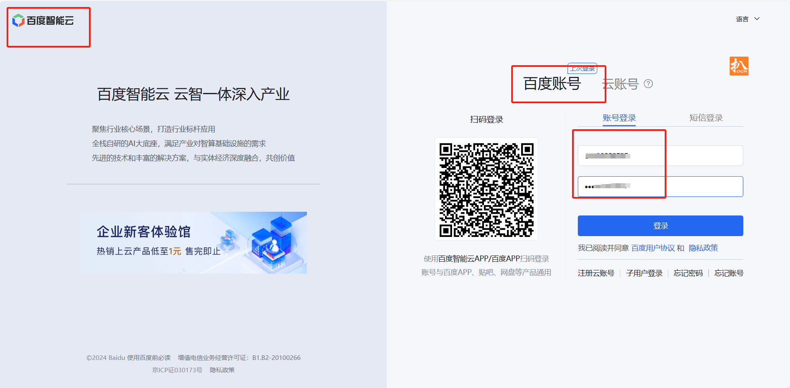This screenshot has height=388, width=790.
Task: Open the footer 隐私政策 link
Action: click(222, 370)
